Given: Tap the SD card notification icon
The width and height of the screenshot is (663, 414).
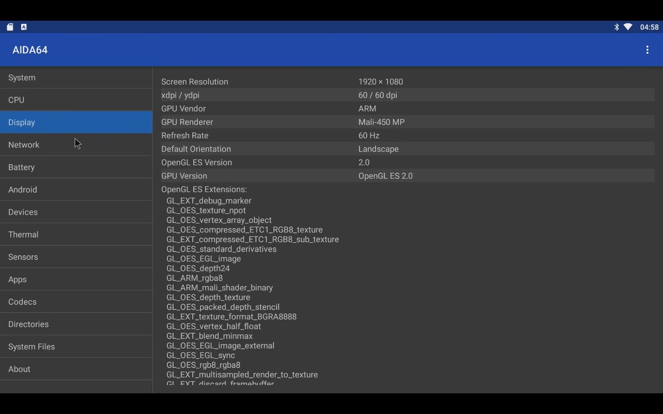Looking at the screenshot, I should [x=10, y=27].
